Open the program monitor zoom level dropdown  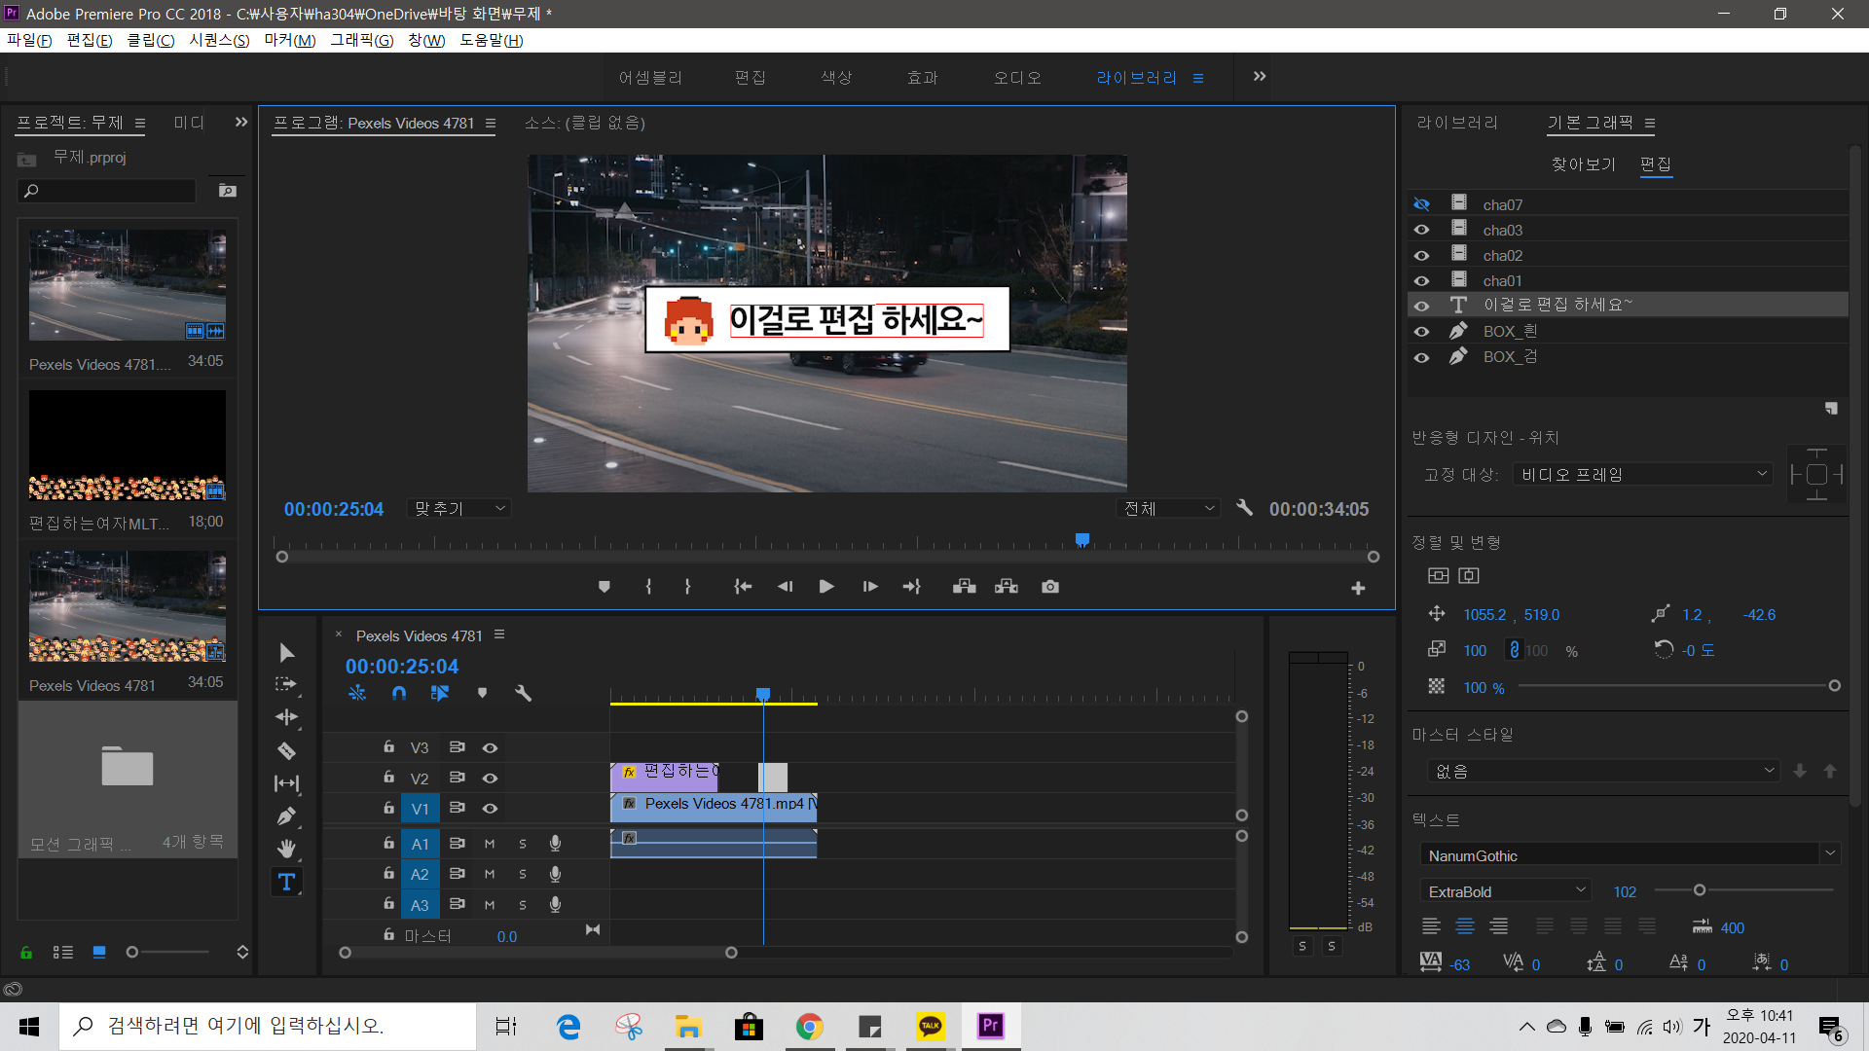[459, 508]
